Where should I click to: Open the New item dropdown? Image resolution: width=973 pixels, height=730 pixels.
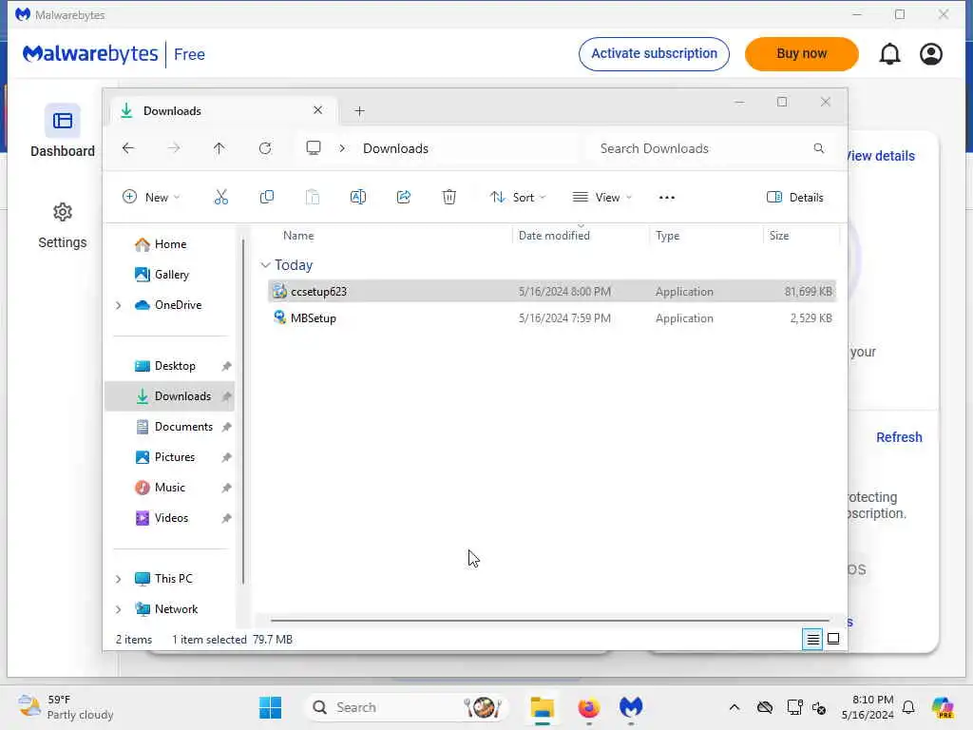tap(151, 198)
